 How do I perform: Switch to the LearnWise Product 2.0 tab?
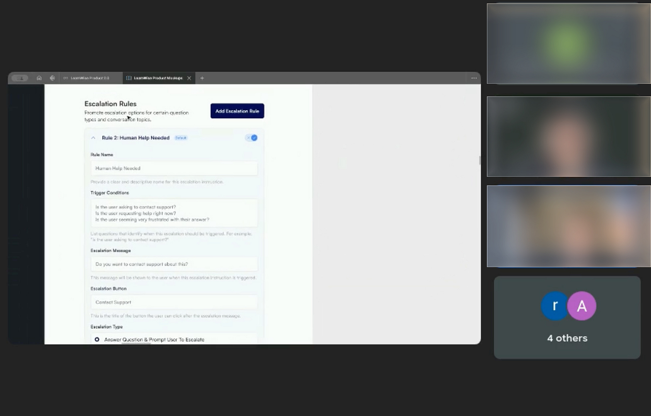(91, 78)
